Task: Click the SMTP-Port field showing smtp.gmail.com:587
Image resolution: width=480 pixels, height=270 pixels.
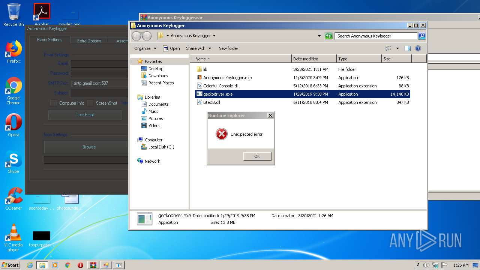Action: pyautogui.click(x=99, y=83)
